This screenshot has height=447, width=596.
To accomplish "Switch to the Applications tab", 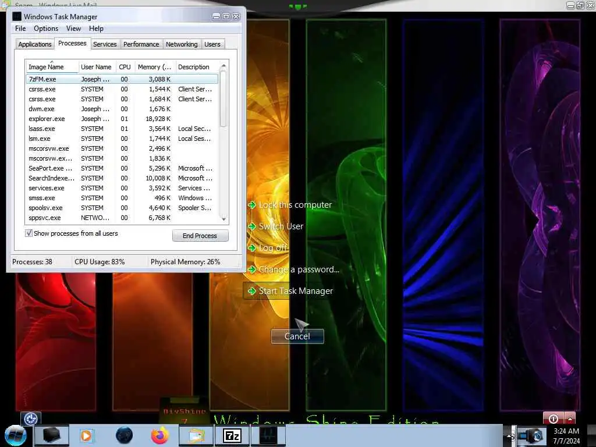I will tap(34, 44).
